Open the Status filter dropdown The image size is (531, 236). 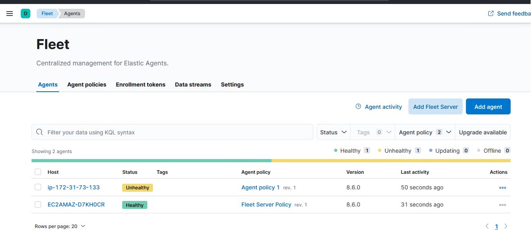coord(333,132)
